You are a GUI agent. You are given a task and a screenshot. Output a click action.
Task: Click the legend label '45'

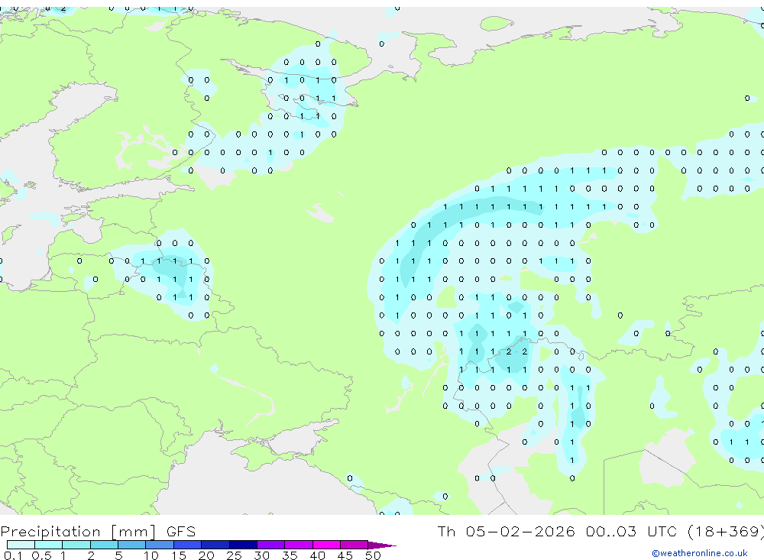point(345,555)
